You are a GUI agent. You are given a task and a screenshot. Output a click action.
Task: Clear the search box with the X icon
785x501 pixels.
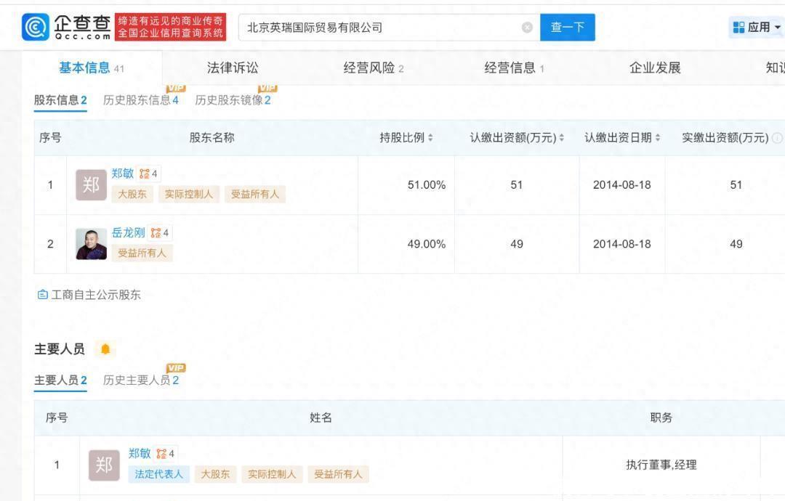(528, 27)
